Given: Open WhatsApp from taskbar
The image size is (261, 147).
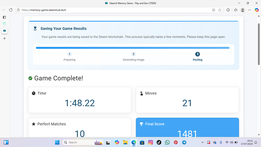Looking at the screenshot, I should click(167, 143).
